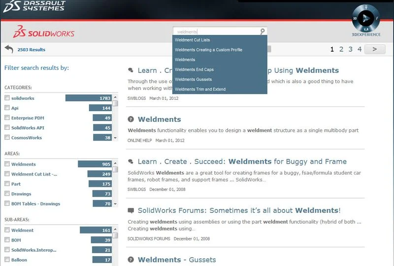Open Weldments for Buggy and Frame article
The height and width of the screenshot is (266, 394).
(242, 161)
